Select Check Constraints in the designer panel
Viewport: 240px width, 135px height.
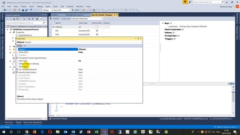pos(174,29)
